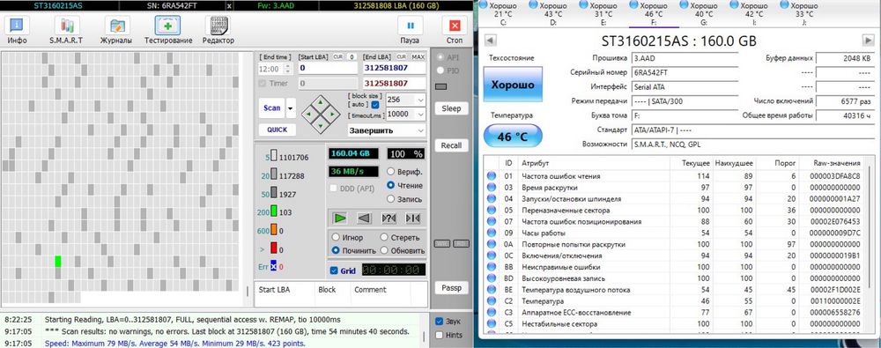This screenshot has width=881, height=348.
Task: Select the Обновить refresh radio button
Action: 384,250
